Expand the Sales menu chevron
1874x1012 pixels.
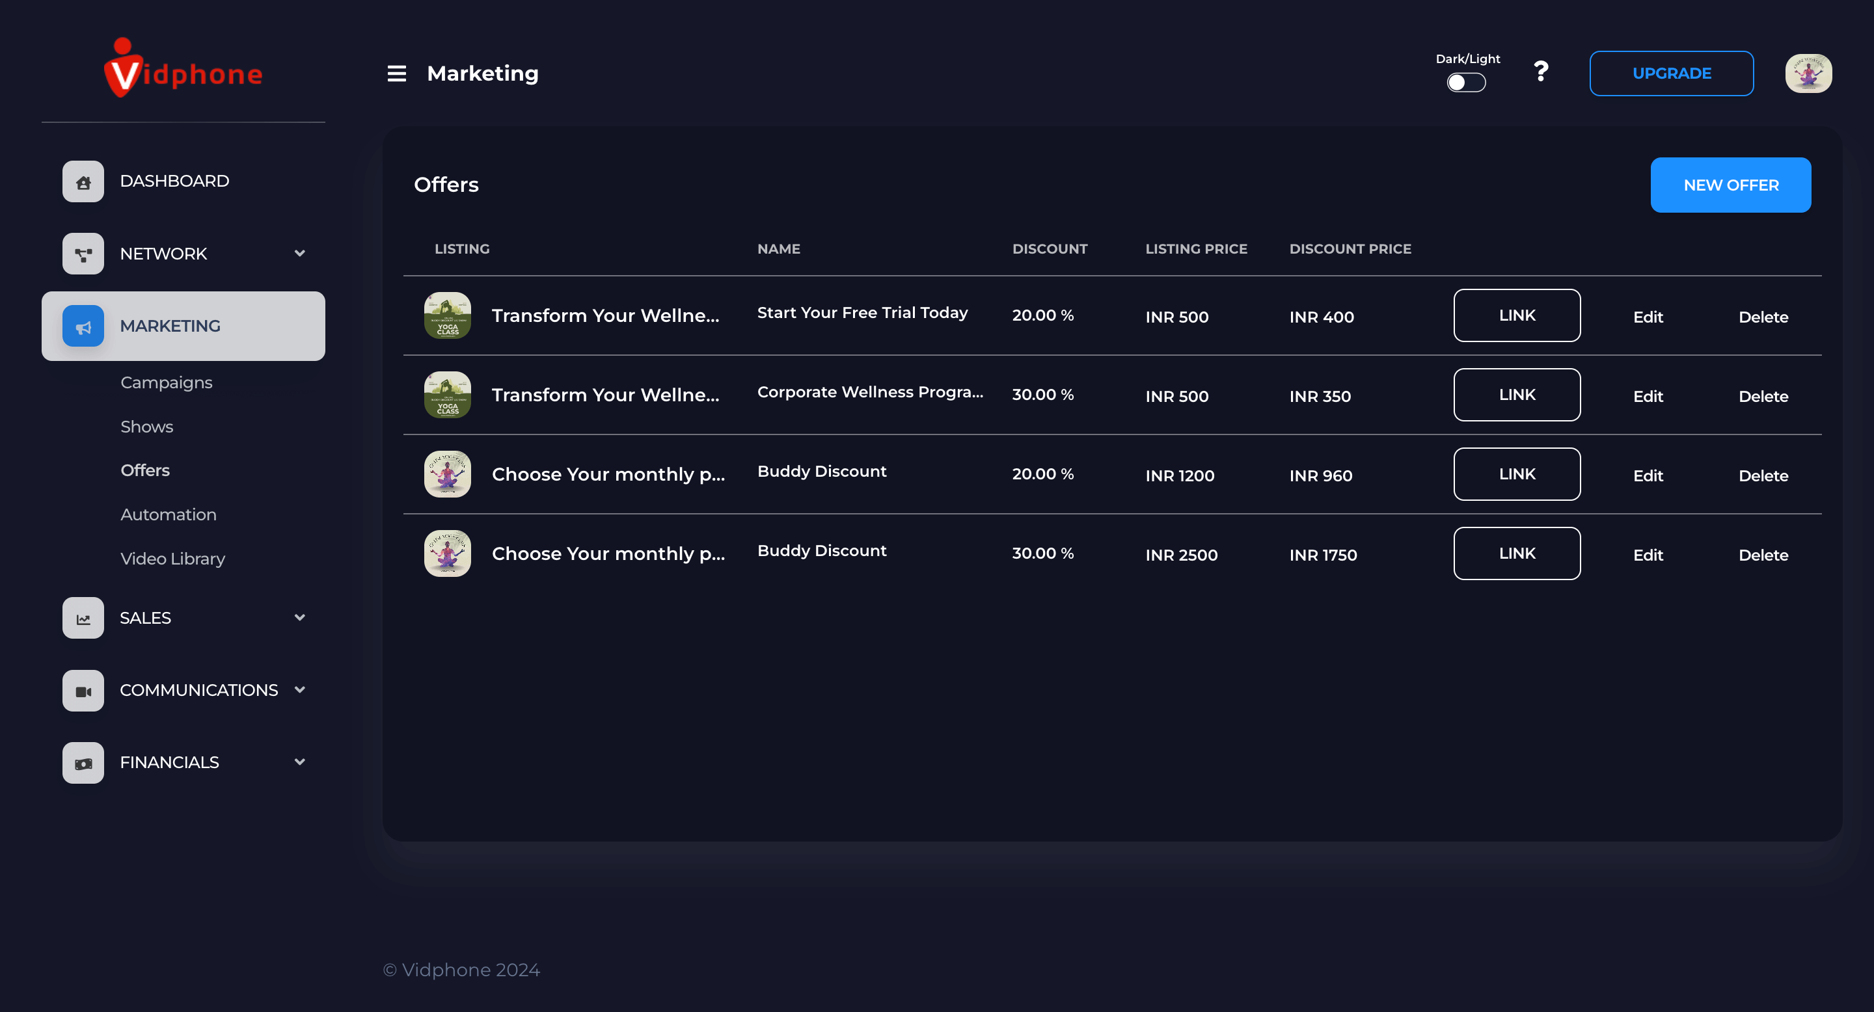300,618
